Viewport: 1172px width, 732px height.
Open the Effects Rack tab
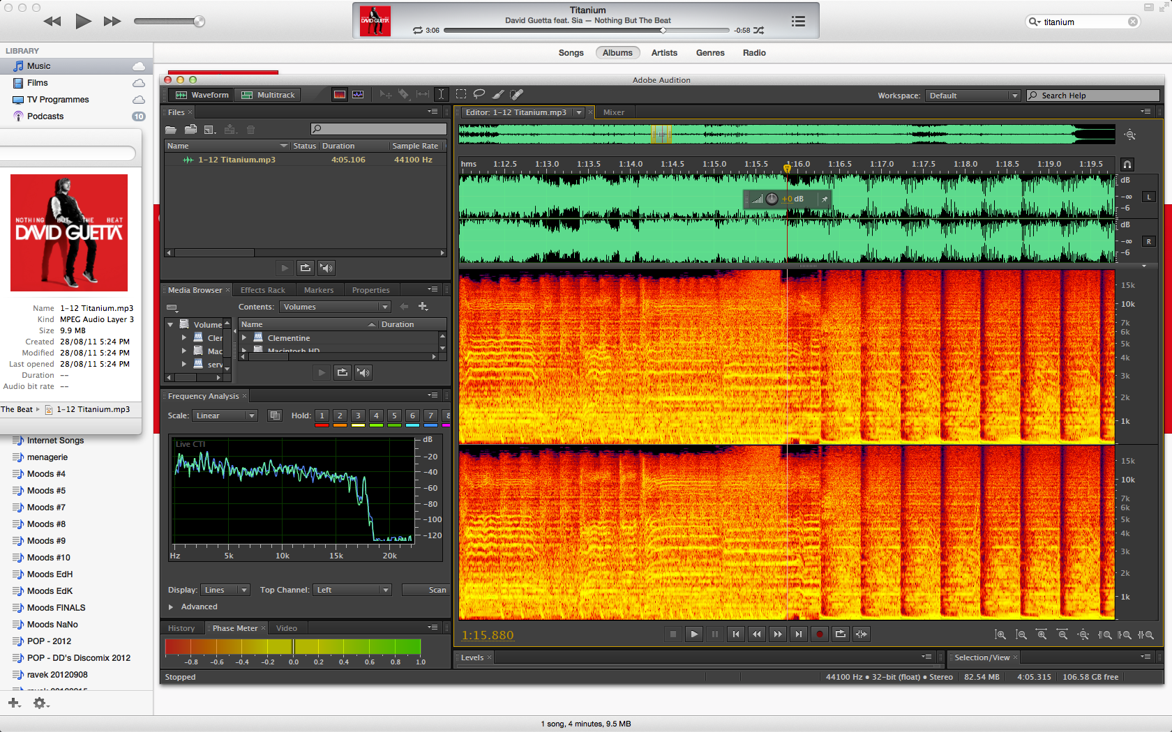pyautogui.click(x=262, y=290)
